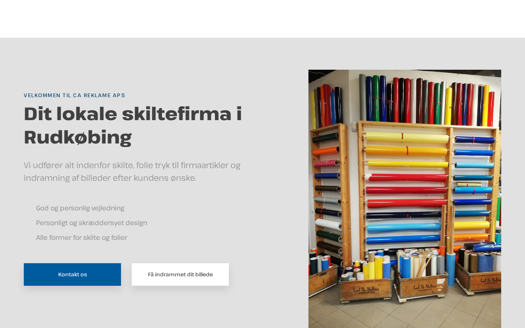
Task: Click the pale yellow top roll on middle shelf
Action: tap(406, 137)
